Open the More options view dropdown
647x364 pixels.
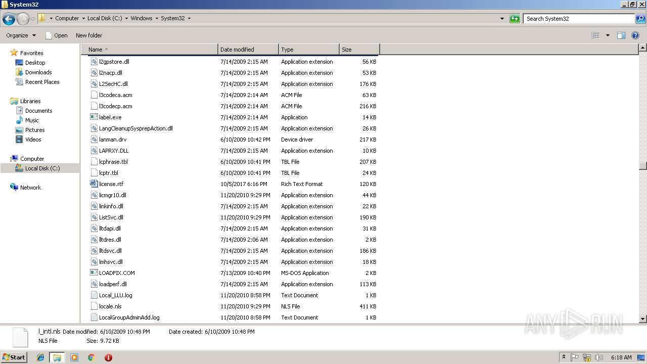pos(608,35)
